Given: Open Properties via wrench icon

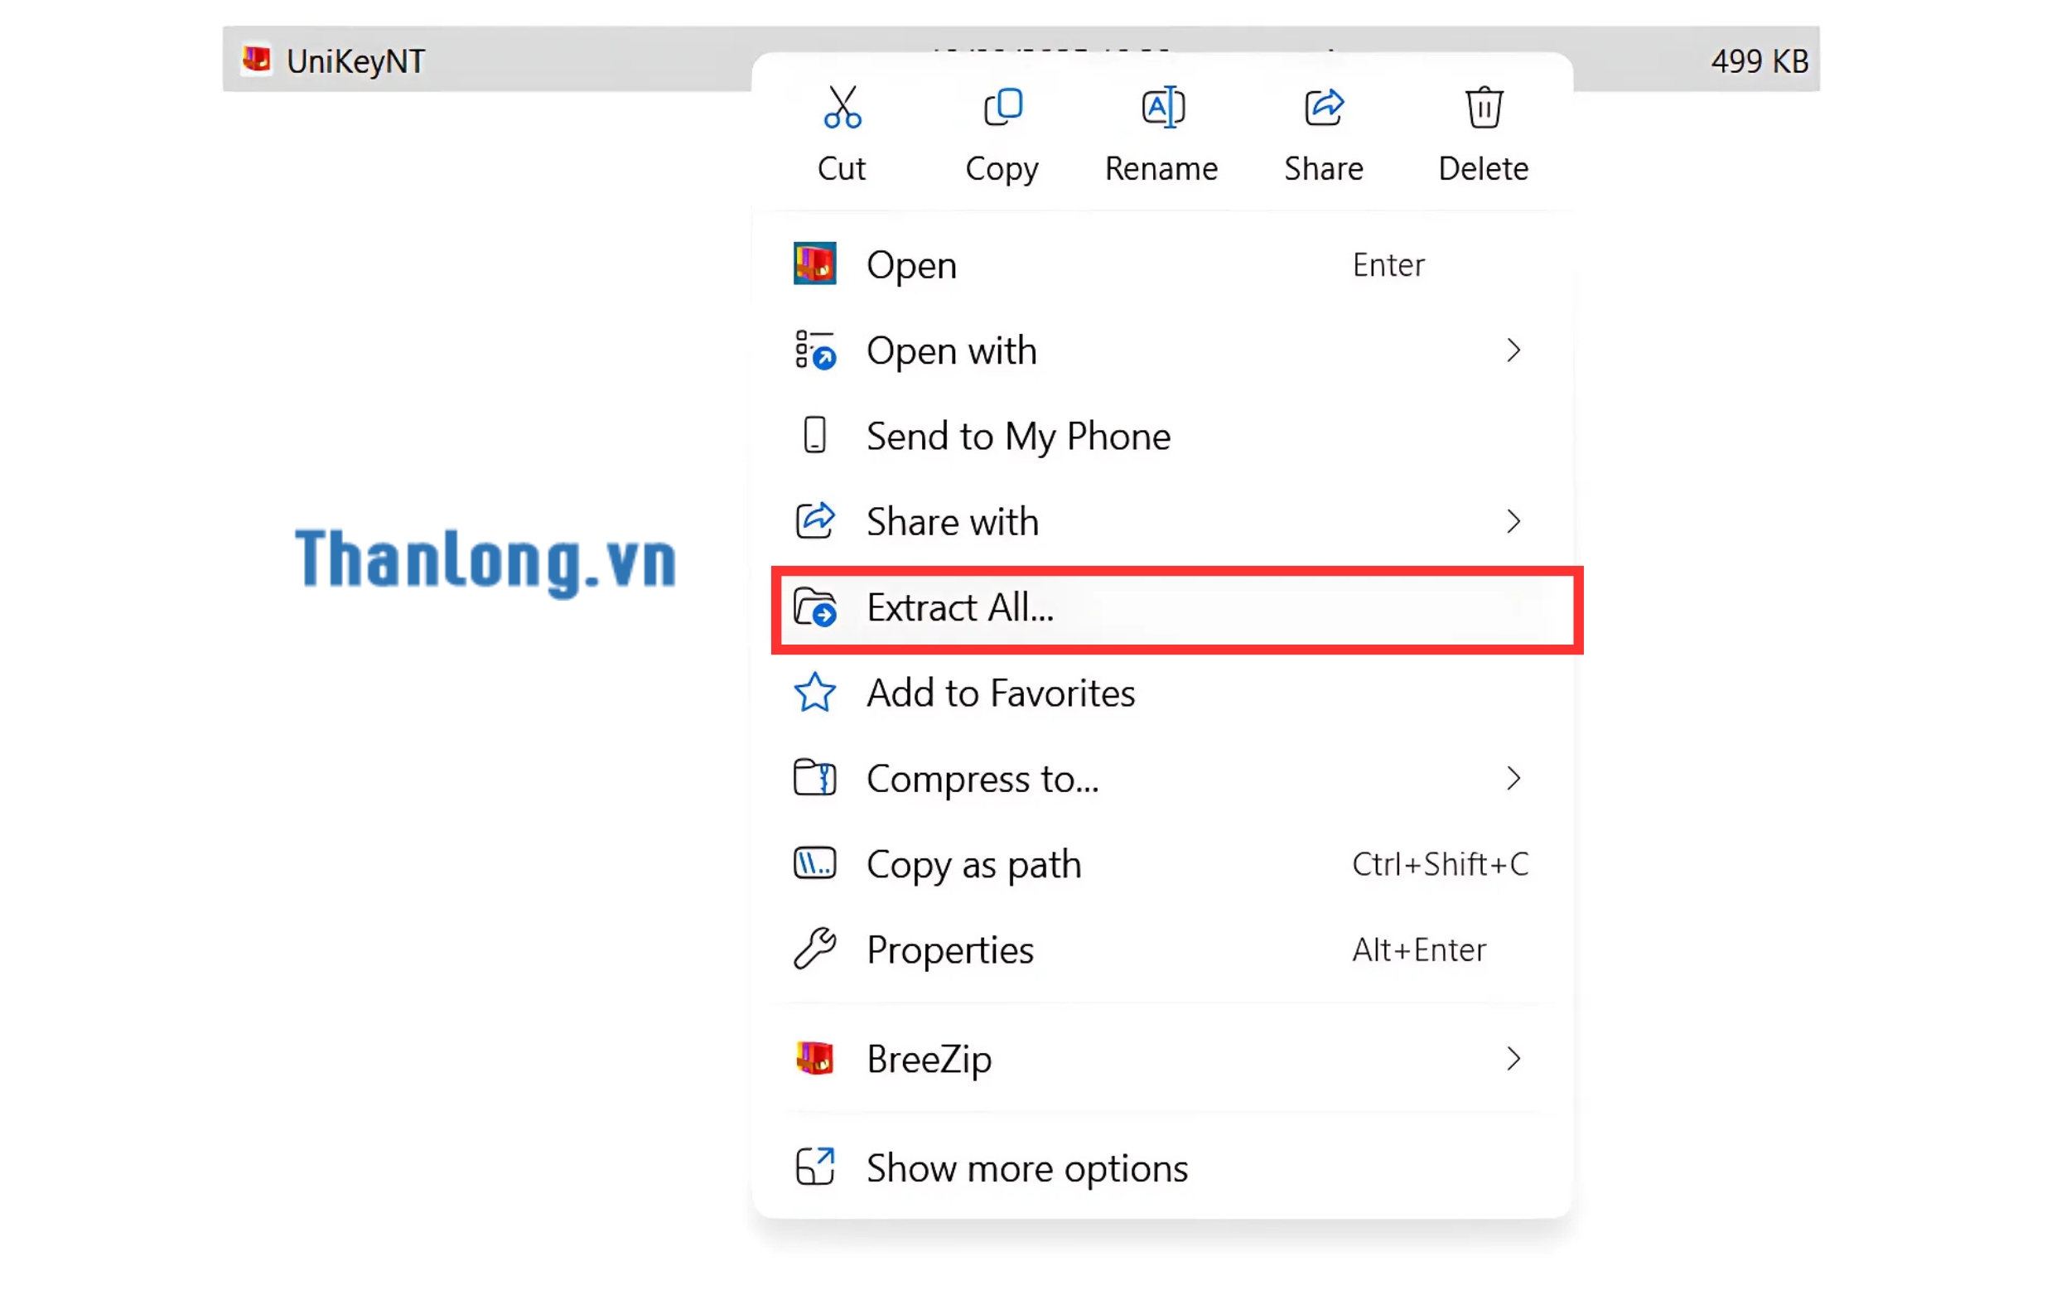Looking at the screenshot, I should (814, 949).
